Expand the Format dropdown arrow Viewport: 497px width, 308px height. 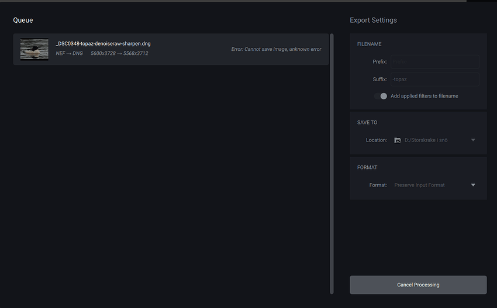click(473, 185)
